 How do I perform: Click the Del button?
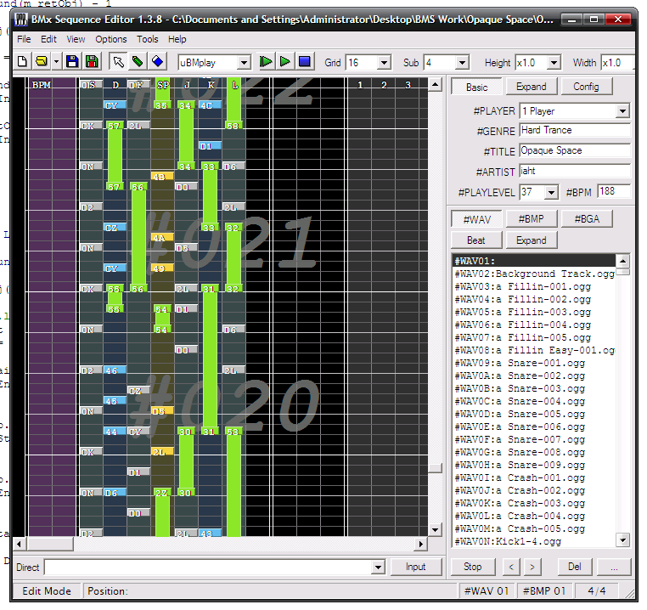[575, 567]
